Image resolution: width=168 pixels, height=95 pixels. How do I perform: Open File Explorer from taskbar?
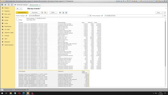click(11, 93)
